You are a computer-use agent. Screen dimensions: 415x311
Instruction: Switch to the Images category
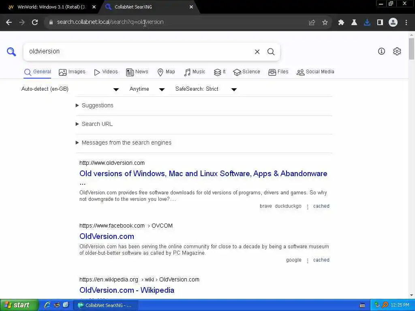(72, 72)
